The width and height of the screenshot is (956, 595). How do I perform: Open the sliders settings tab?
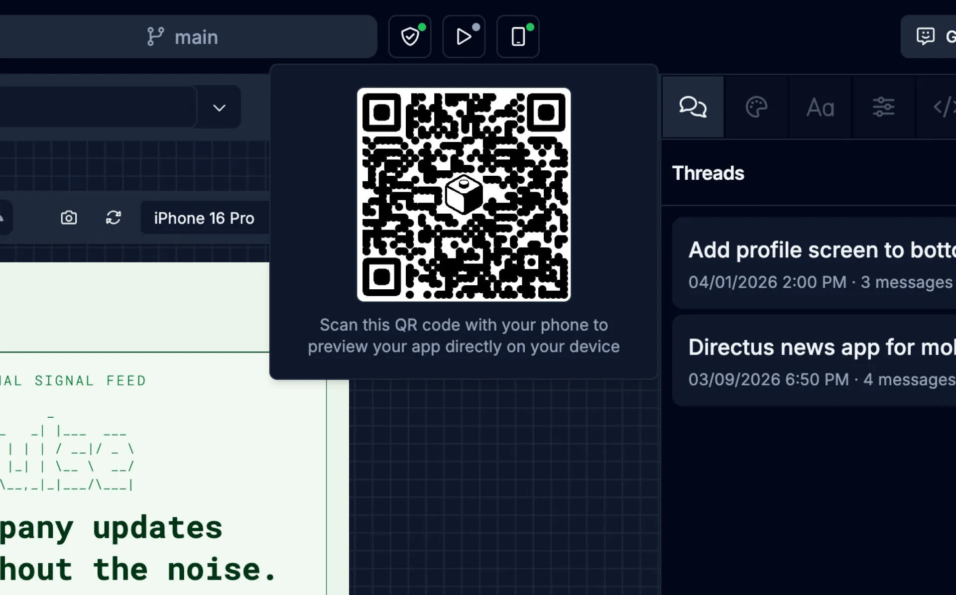[884, 107]
